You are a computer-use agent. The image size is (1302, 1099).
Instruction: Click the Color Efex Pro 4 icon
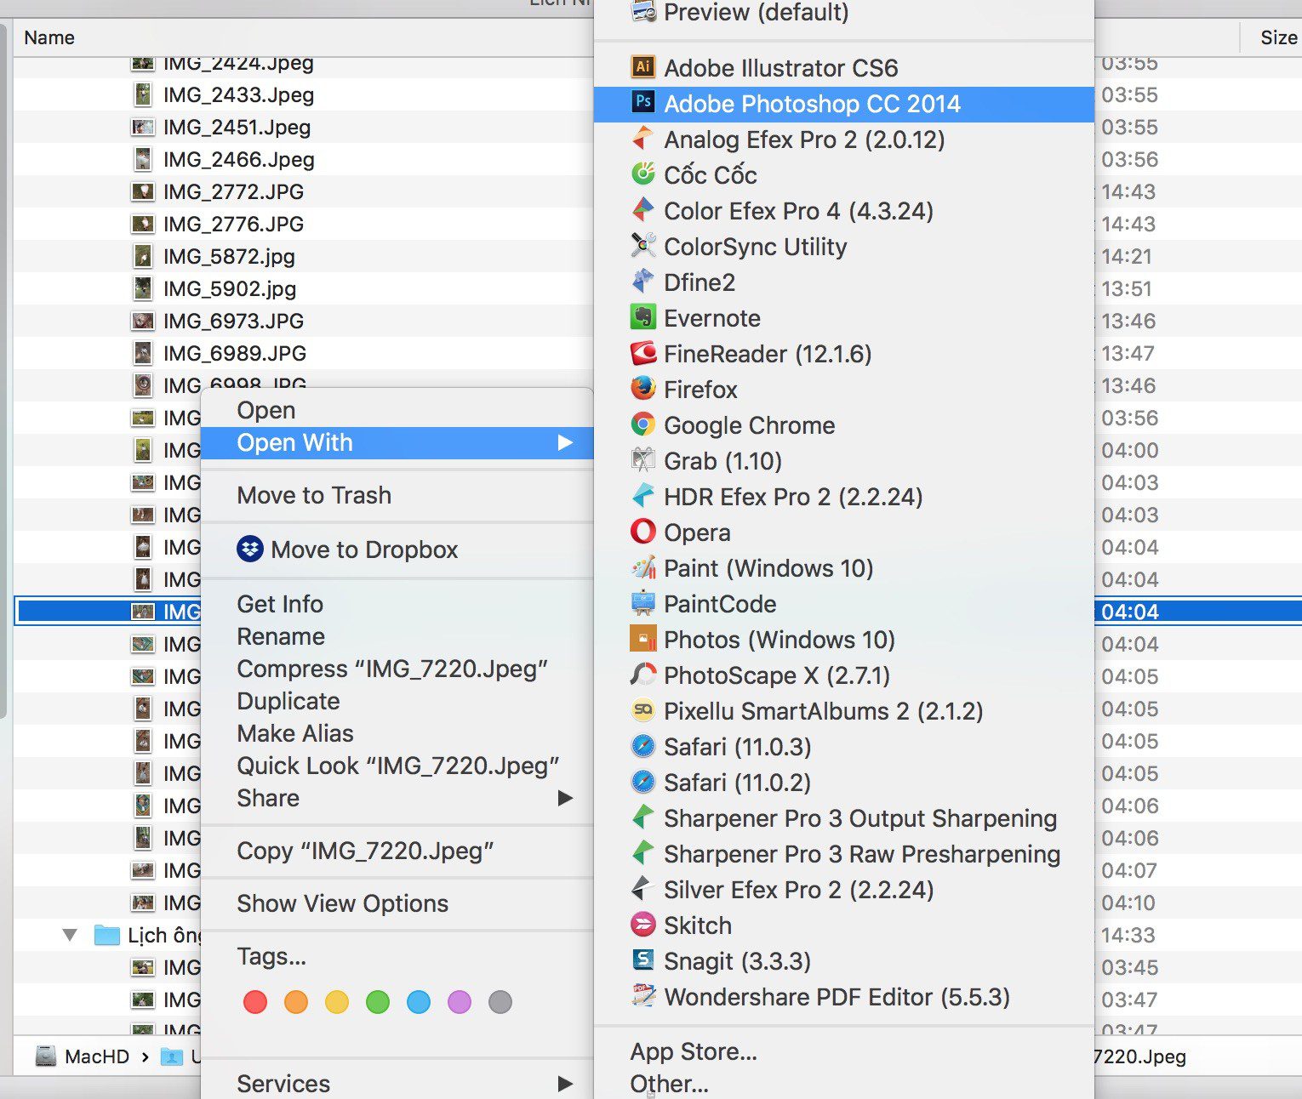point(642,209)
